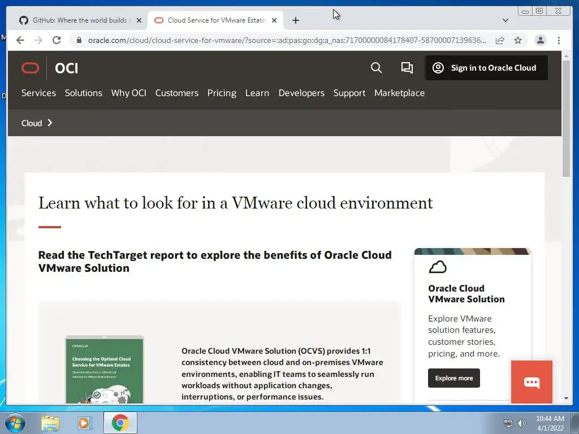
Task: Open the Support menu
Action: (349, 93)
